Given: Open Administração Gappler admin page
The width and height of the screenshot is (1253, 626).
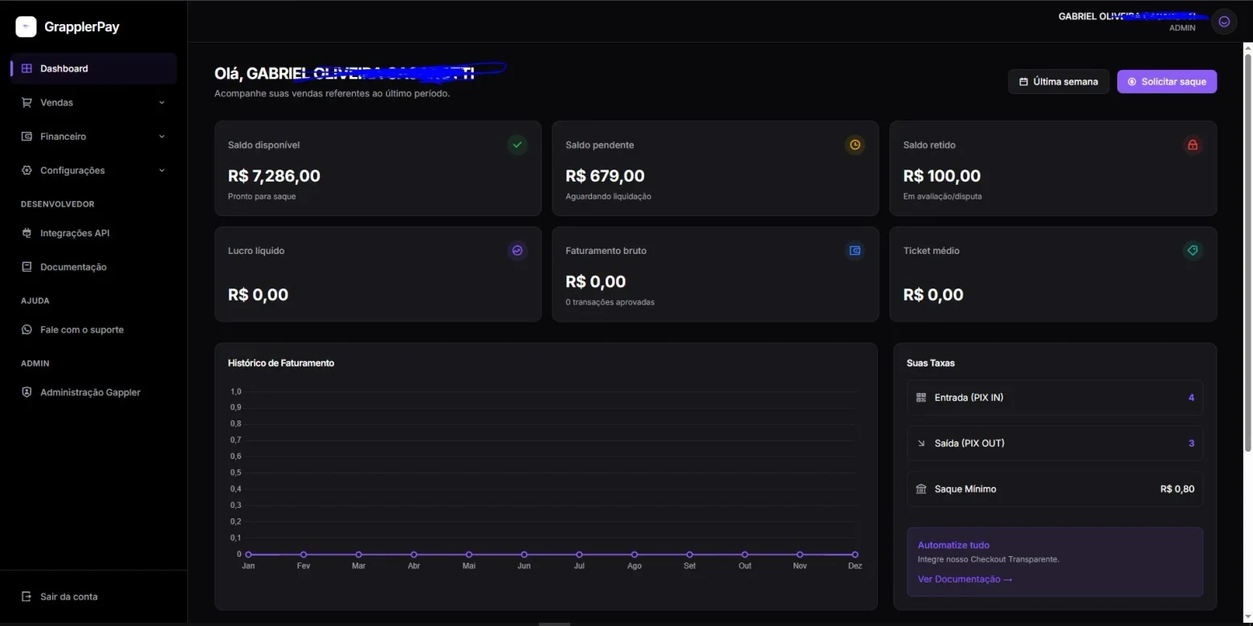Looking at the screenshot, I should [x=94, y=392].
